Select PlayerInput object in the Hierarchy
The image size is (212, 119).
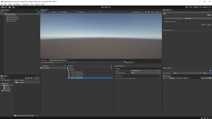pyautogui.click(x=12, y=21)
